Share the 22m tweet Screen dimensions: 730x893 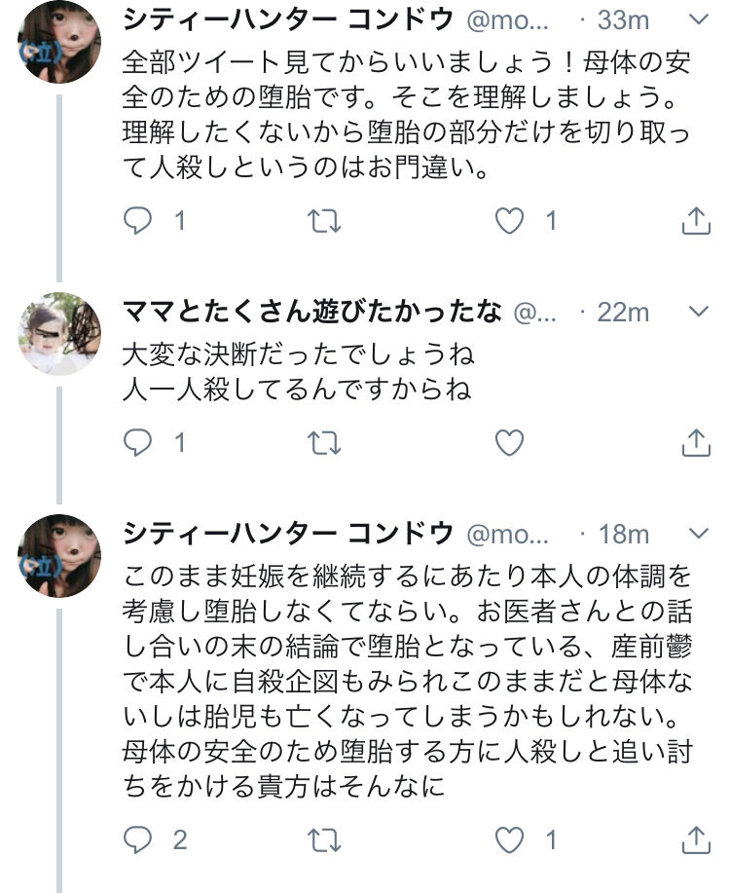(696, 444)
